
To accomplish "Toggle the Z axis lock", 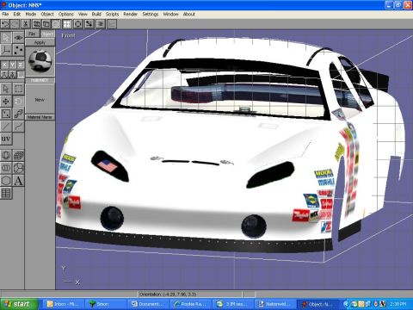I will point(21,65).
